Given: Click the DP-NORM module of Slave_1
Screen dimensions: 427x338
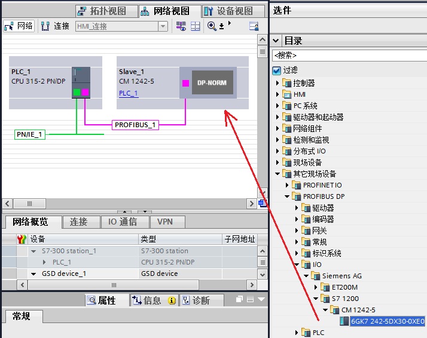Looking at the screenshot, I should (x=212, y=82).
